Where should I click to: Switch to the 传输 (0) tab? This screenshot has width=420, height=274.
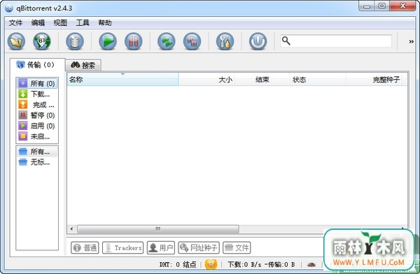point(37,65)
